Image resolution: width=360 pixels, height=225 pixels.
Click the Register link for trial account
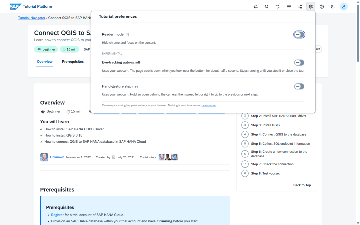(x=57, y=215)
